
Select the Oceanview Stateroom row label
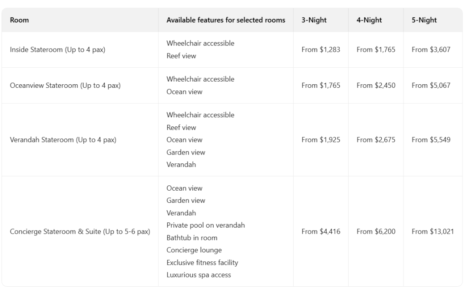pos(65,86)
